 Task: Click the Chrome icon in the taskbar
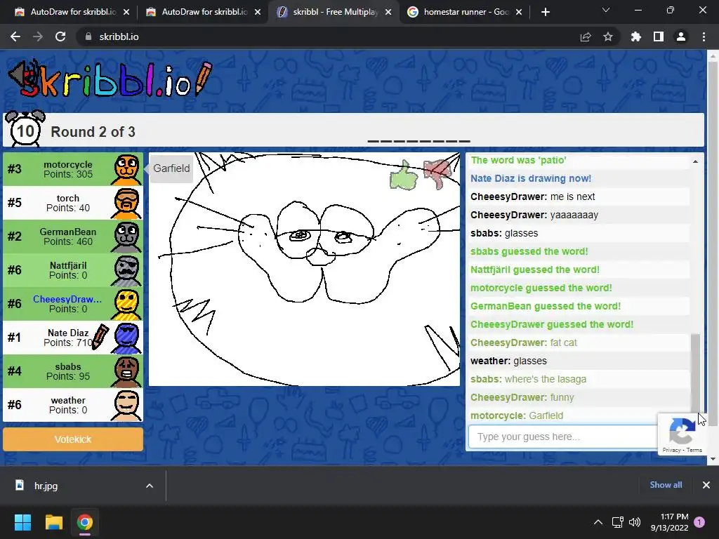[x=85, y=522]
